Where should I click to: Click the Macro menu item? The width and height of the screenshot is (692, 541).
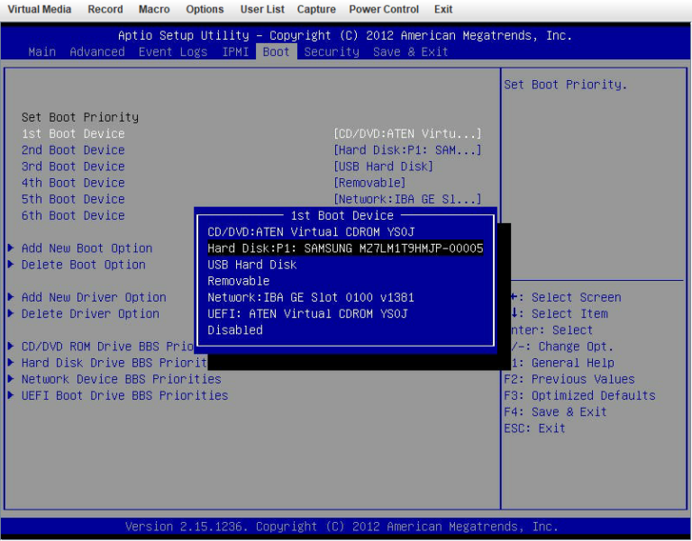tap(154, 9)
